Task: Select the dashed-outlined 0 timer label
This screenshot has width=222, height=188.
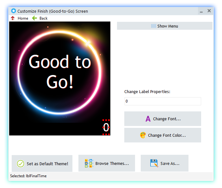Action: click(x=106, y=127)
